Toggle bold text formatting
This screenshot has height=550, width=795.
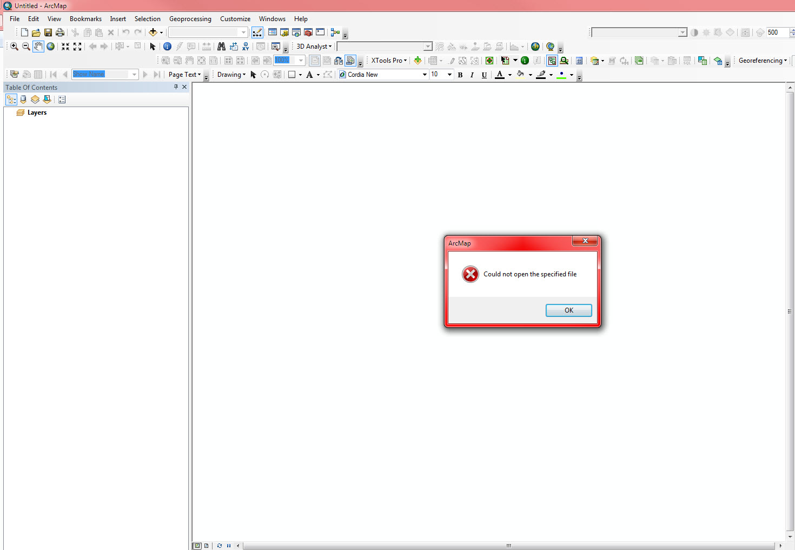pos(460,75)
